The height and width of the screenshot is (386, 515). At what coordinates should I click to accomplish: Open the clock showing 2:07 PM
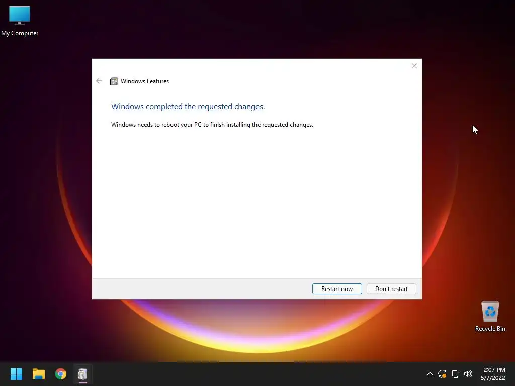pos(493,374)
